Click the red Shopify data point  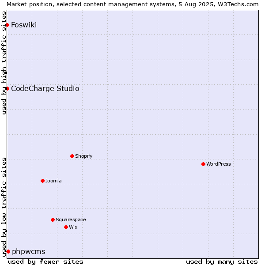[x=72, y=156]
